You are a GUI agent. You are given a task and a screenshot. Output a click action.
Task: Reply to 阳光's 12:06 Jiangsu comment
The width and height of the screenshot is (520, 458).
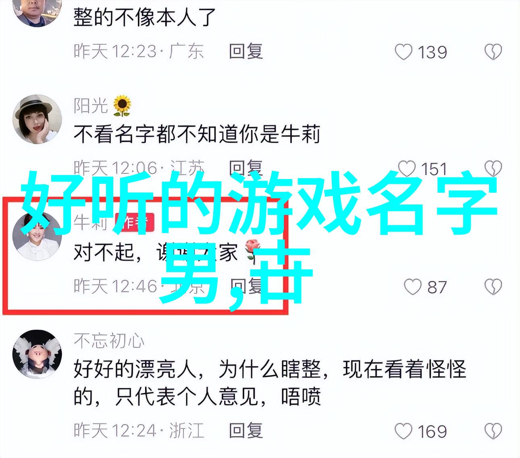246,167
